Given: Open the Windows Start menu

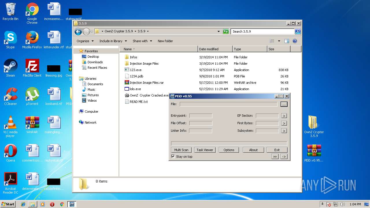Looking at the screenshot, I should 8,204.
